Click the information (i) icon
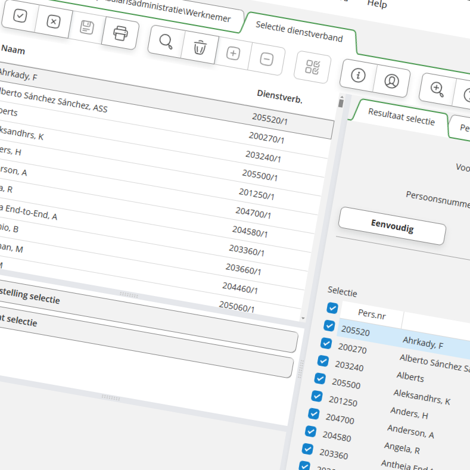 [x=358, y=75]
